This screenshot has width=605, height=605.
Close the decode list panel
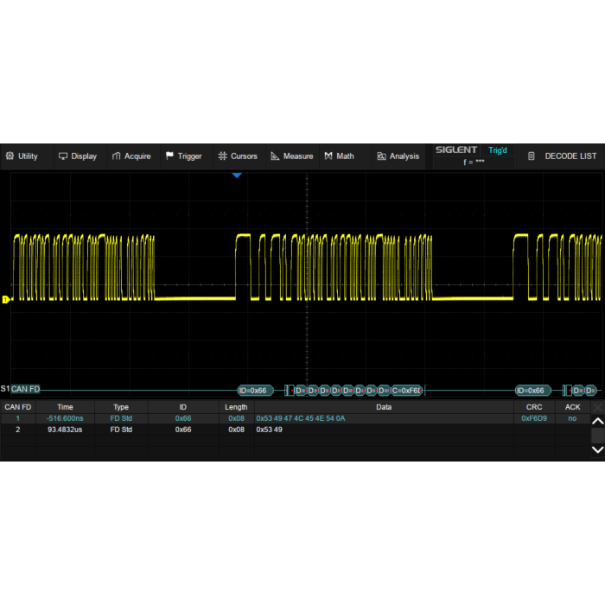[597, 406]
